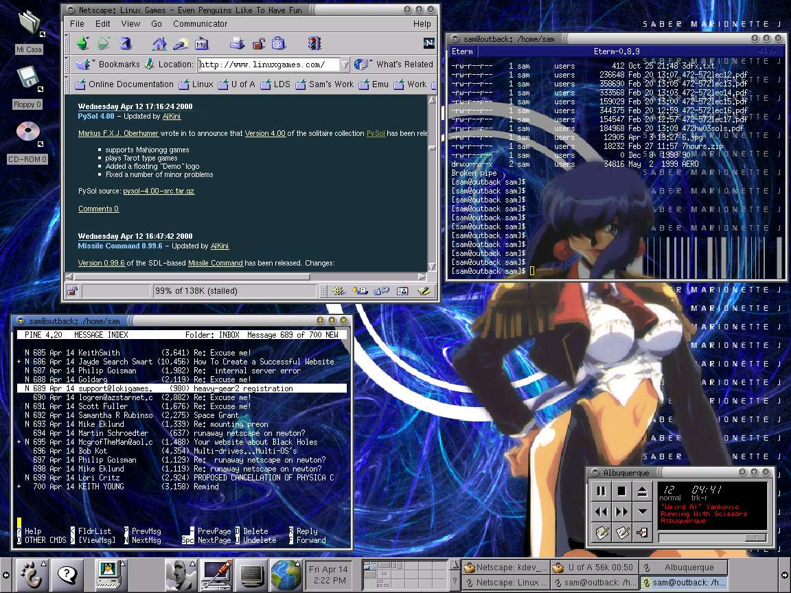This screenshot has height=593, width=791.
Task: Skip to next track in CD player
Action: pos(621,511)
